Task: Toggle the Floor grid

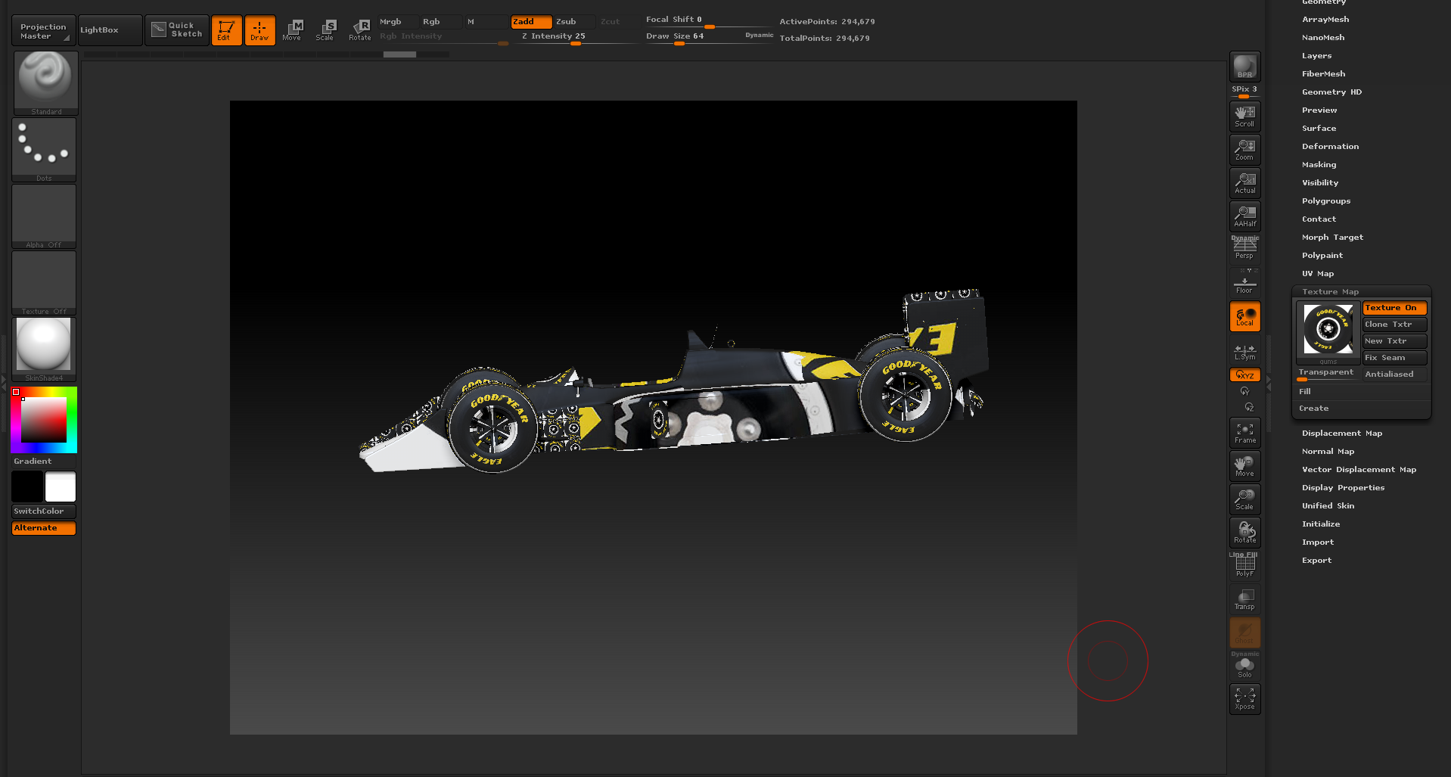Action: coord(1244,282)
